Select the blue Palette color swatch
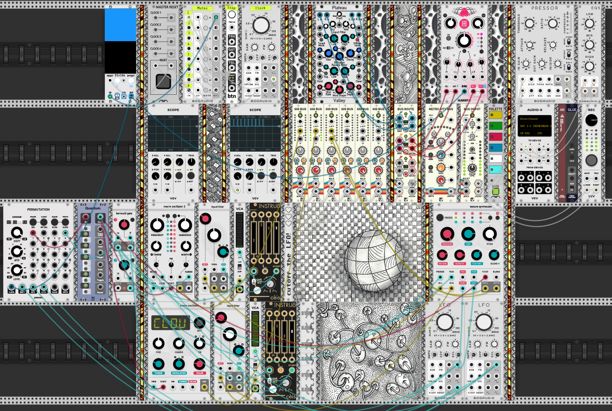Viewport: 612px width, 411px height. pyautogui.click(x=495, y=148)
